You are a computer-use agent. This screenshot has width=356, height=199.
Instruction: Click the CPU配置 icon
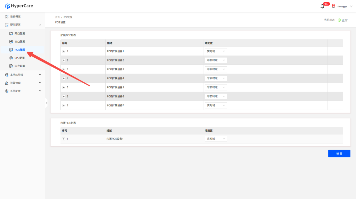(x=11, y=58)
